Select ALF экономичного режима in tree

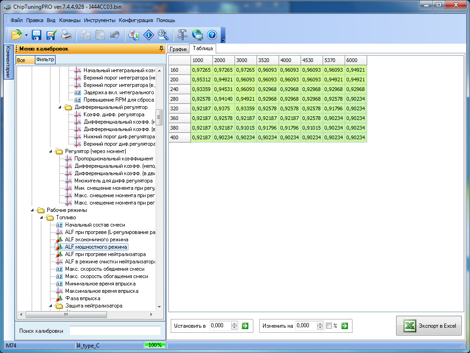(x=96, y=239)
